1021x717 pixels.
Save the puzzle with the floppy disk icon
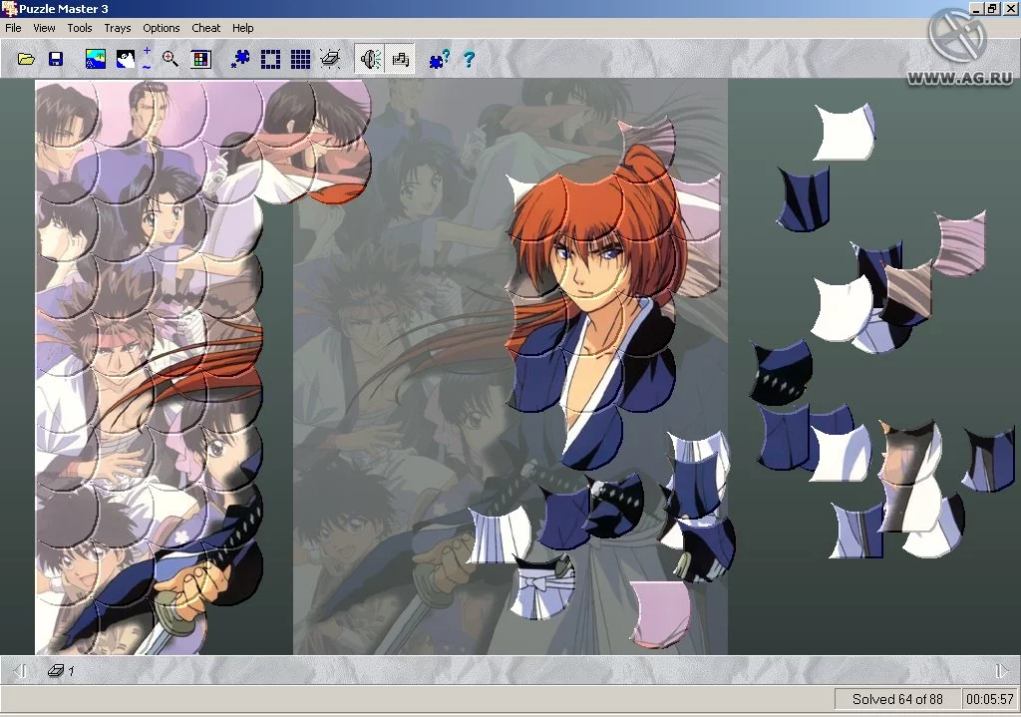pyautogui.click(x=56, y=59)
